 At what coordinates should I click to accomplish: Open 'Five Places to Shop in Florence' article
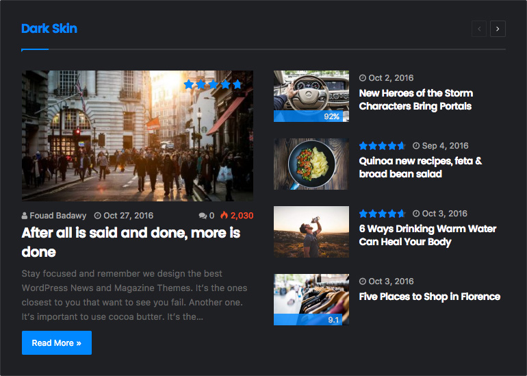[x=430, y=297]
